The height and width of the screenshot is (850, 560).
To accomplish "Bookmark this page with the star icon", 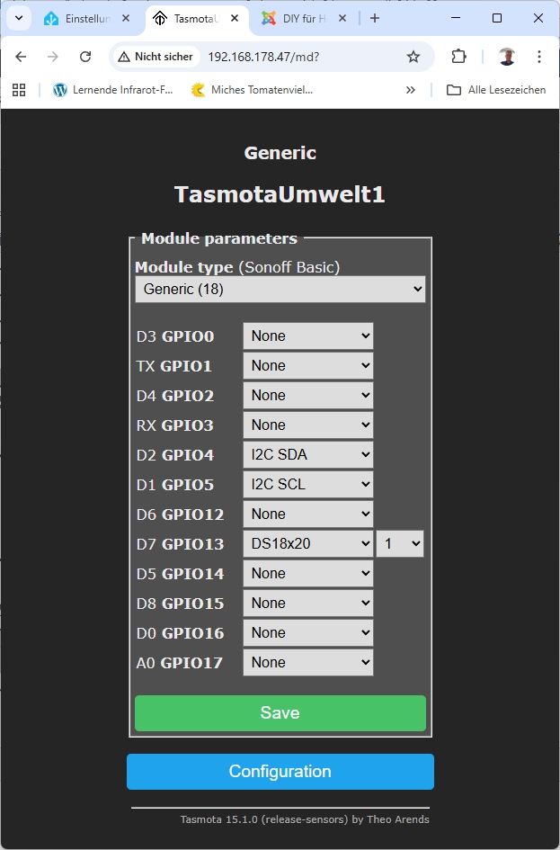I will click(413, 57).
